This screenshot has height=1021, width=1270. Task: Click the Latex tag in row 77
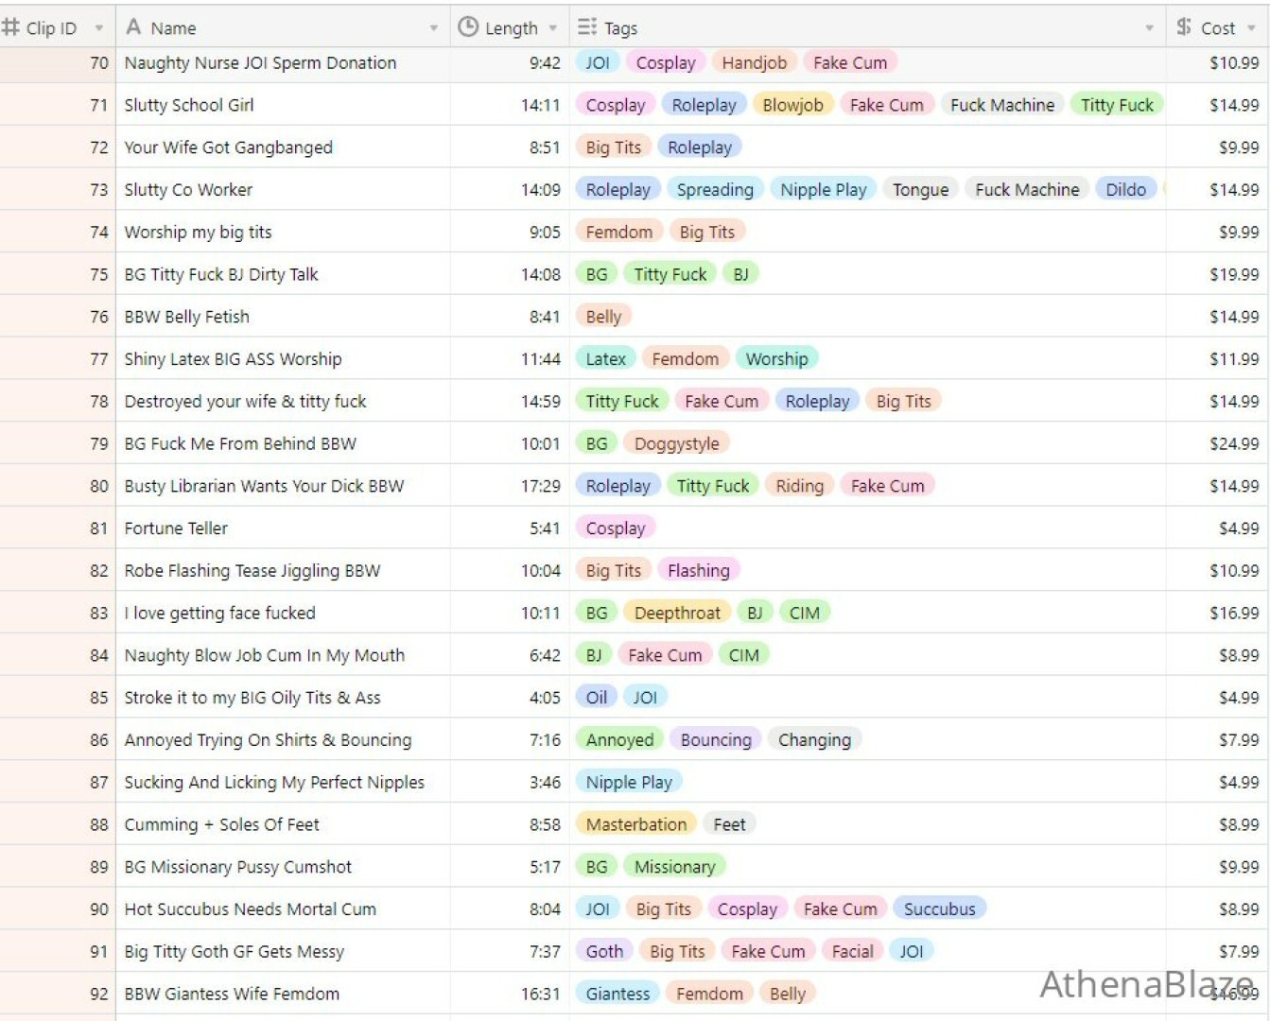(605, 359)
